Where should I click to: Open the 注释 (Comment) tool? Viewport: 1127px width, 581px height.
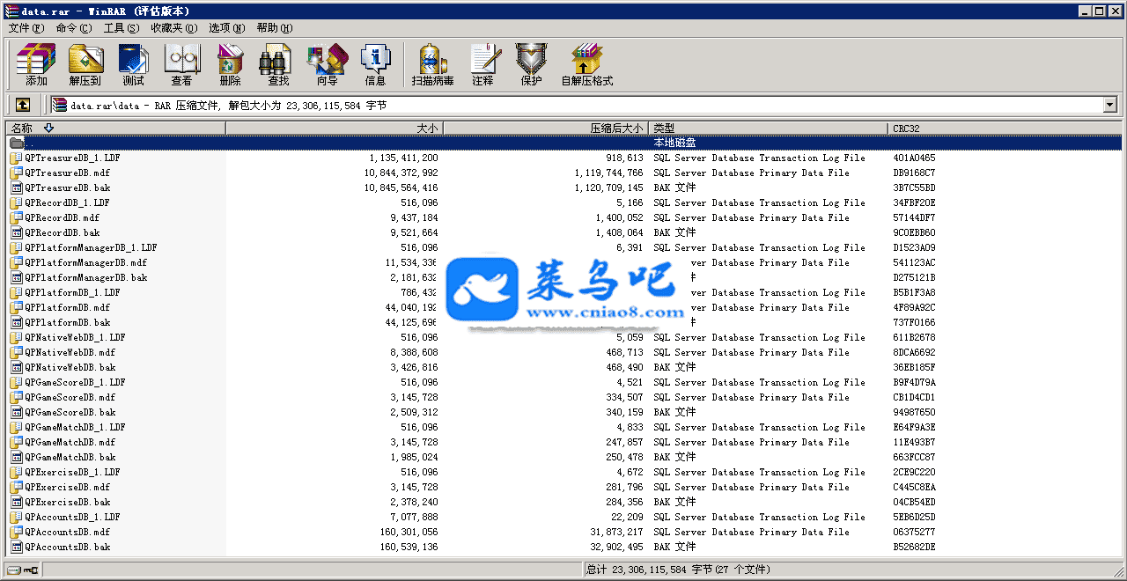coord(482,65)
